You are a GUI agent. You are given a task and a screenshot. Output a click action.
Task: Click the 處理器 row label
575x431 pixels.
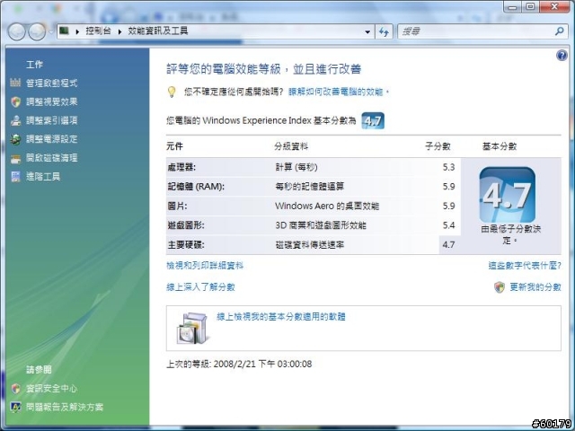click(181, 168)
